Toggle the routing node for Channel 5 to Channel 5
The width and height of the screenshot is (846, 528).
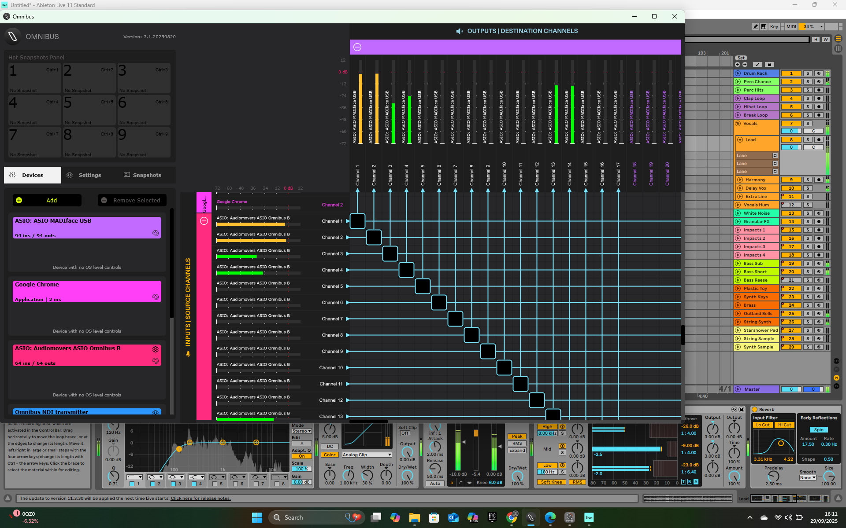[423, 286]
